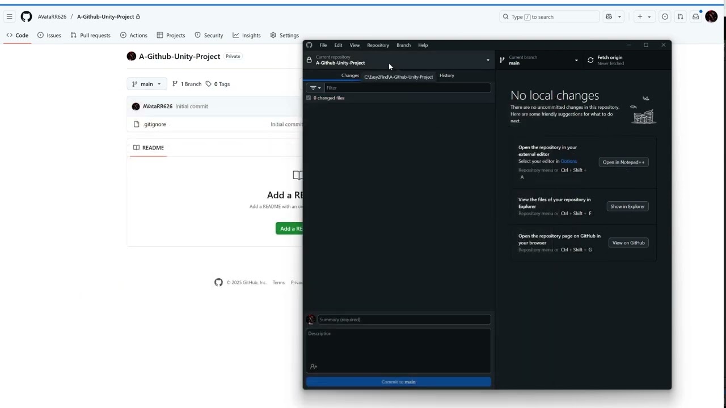Click green Add a README button
The height and width of the screenshot is (408, 726).
click(x=289, y=228)
